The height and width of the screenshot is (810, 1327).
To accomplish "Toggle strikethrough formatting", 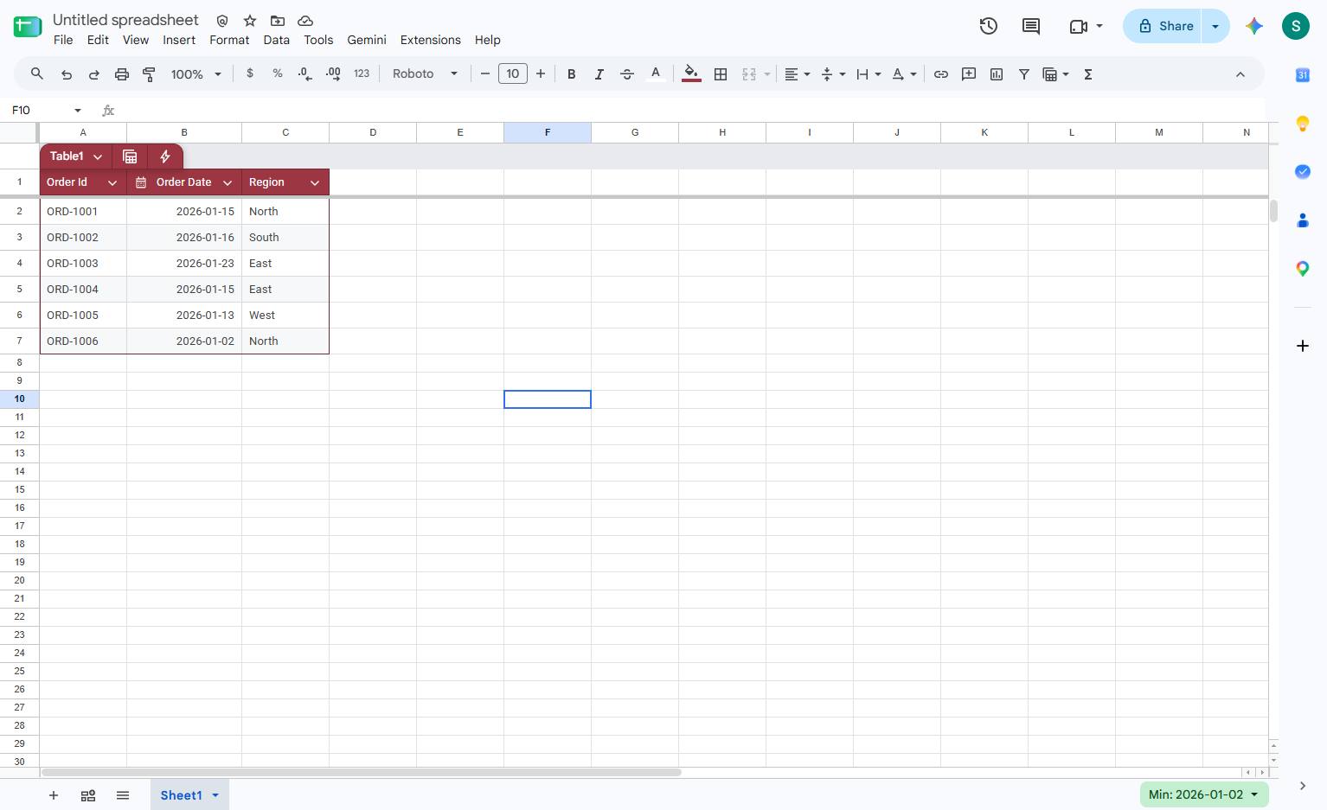I will (x=627, y=74).
